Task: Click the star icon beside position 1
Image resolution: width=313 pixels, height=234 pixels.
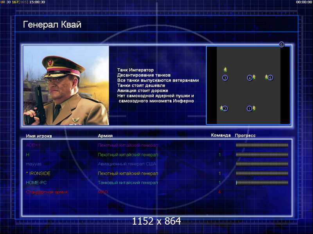Action: (x=254, y=108)
